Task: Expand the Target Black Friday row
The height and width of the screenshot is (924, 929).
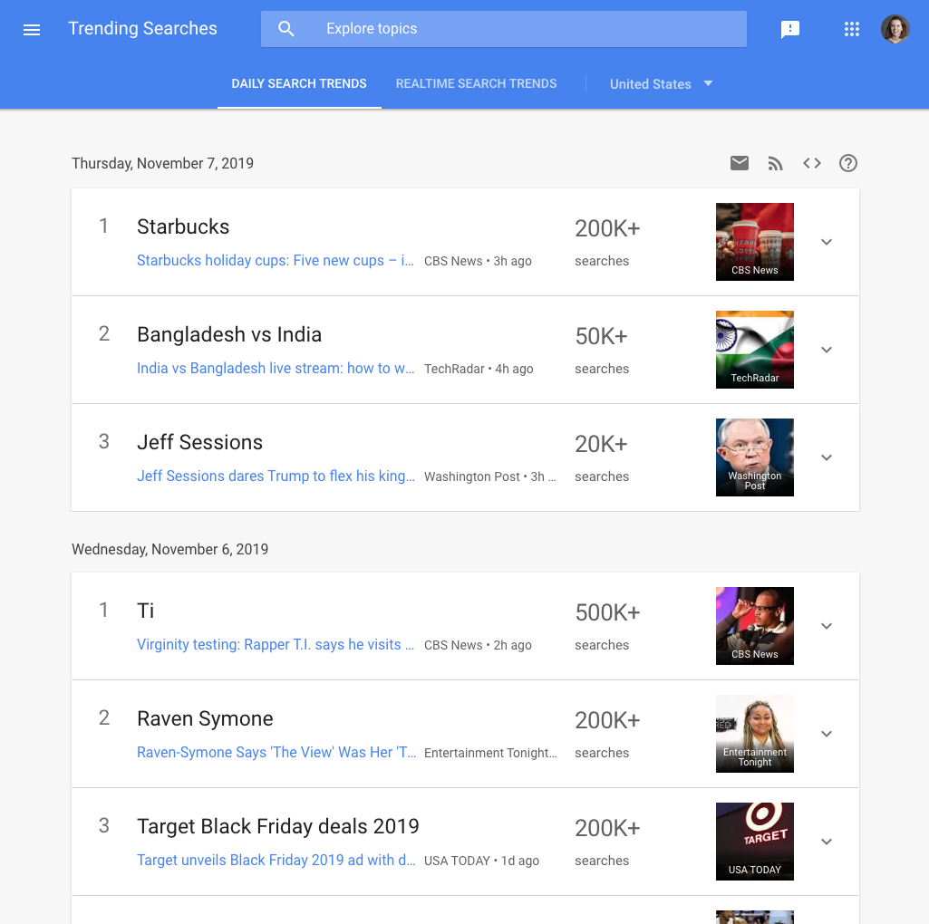Action: pos(827,841)
